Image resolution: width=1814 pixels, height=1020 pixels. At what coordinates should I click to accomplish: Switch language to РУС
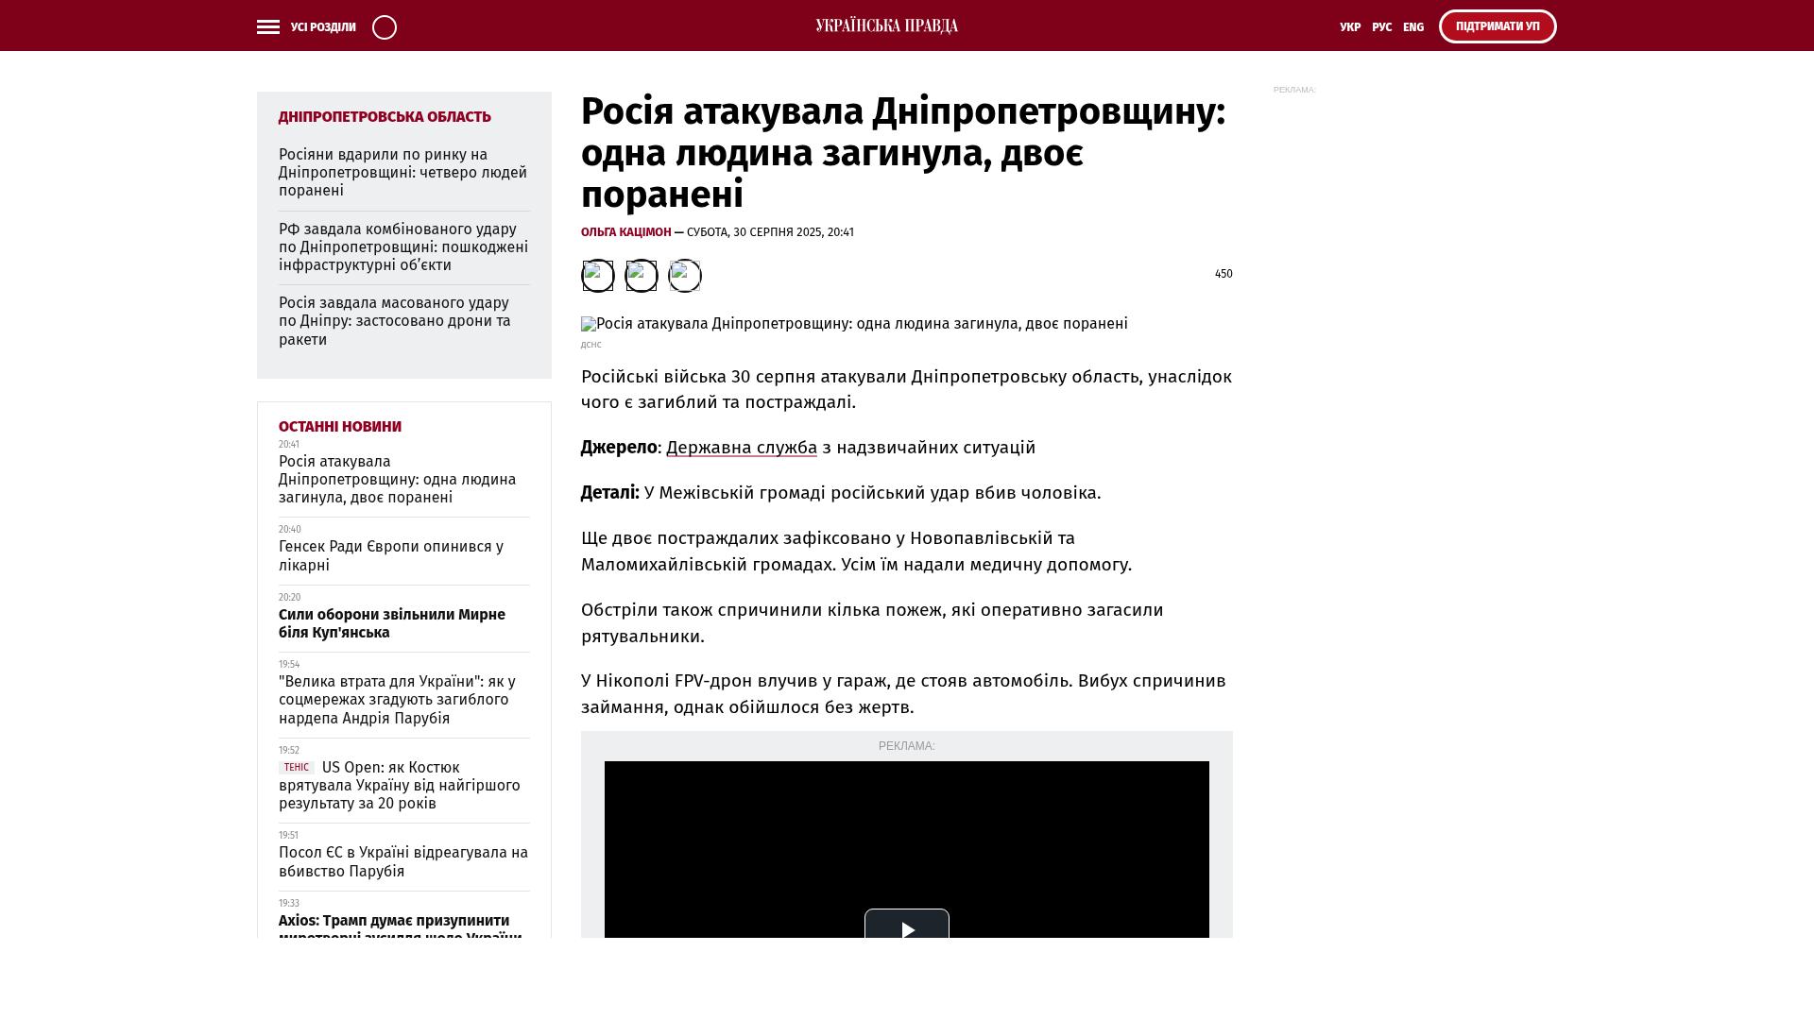(1382, 26)
